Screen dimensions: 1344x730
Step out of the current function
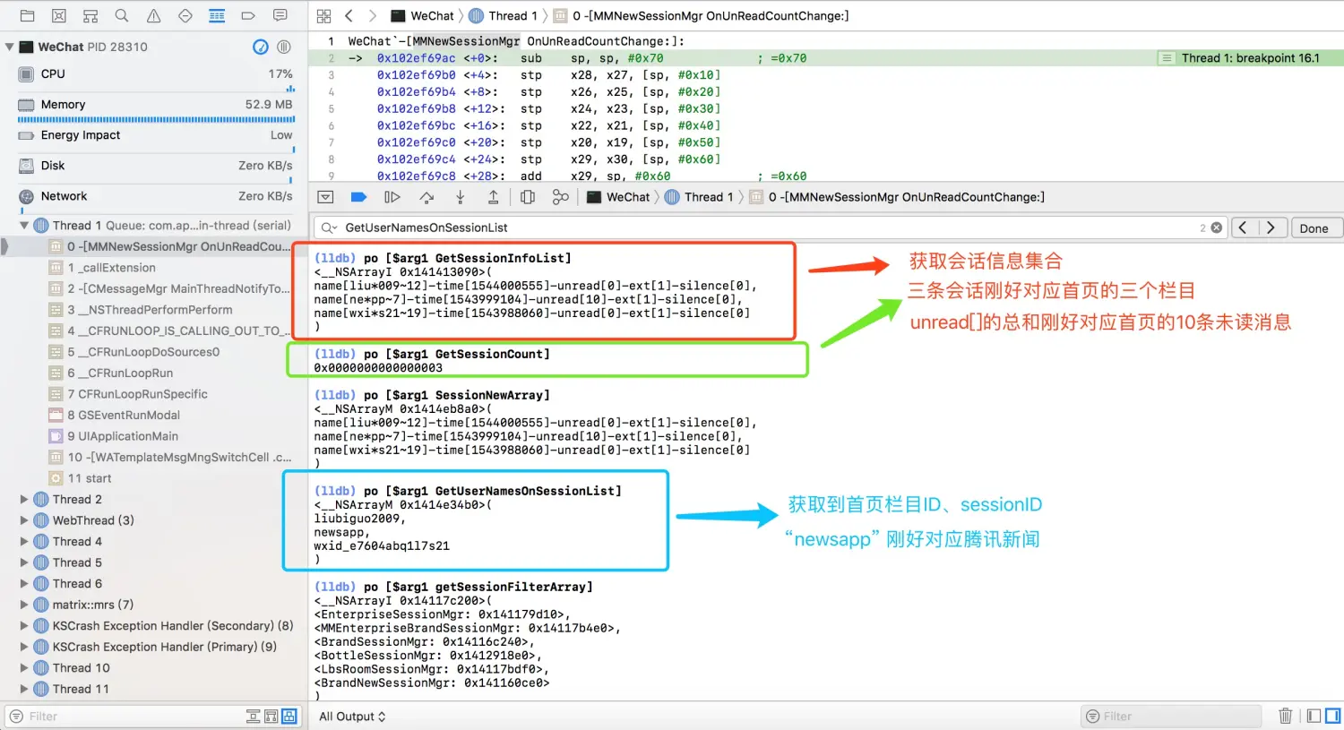pyautogui.click(x=493, y=197)
